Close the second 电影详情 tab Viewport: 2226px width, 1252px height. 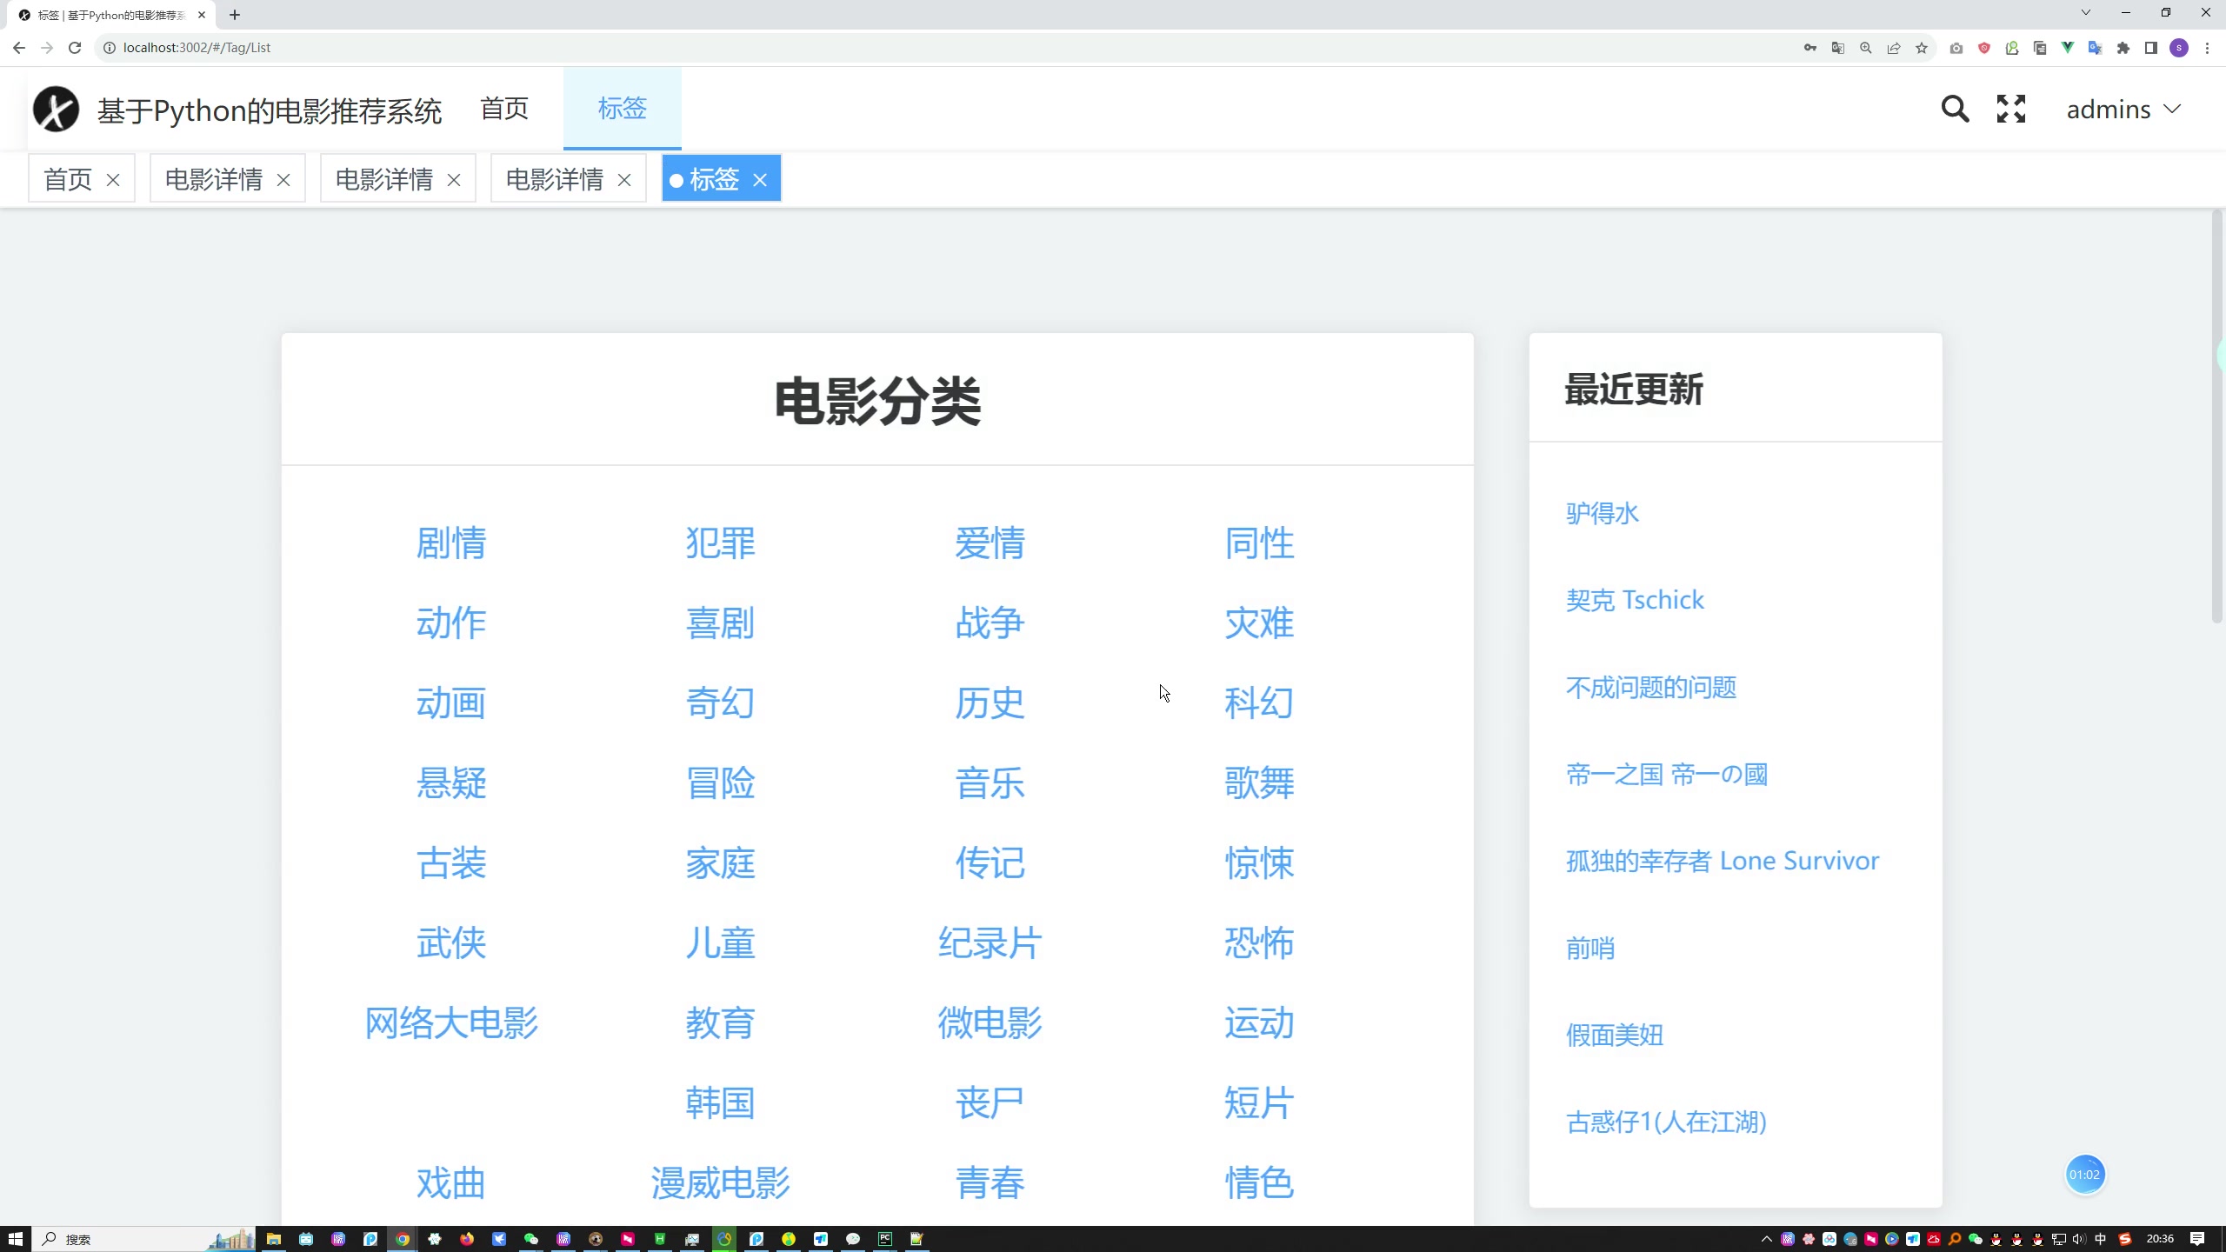tap(454, 180)
